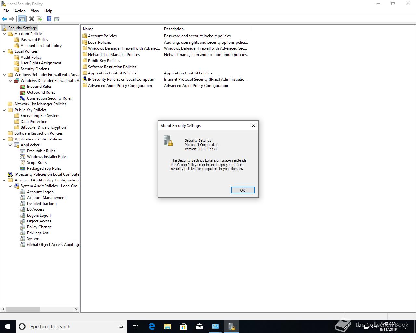The image size is (416, 333).
Task: Select Privilege Use audit category
Action: pos(38,233)
